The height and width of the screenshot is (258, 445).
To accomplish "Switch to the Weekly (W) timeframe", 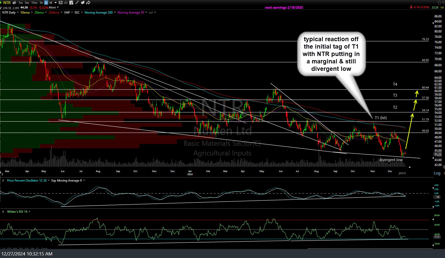I will tap(50, 3).
